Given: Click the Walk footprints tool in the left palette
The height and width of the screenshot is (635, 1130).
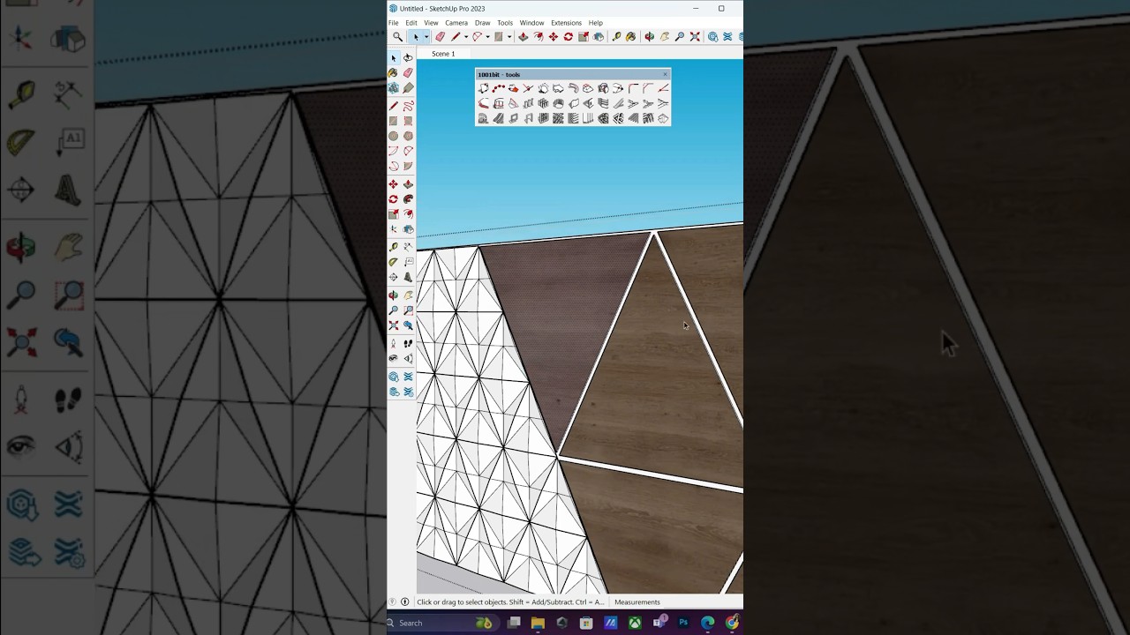Looking at the screenshot, I should click(408, 343).
